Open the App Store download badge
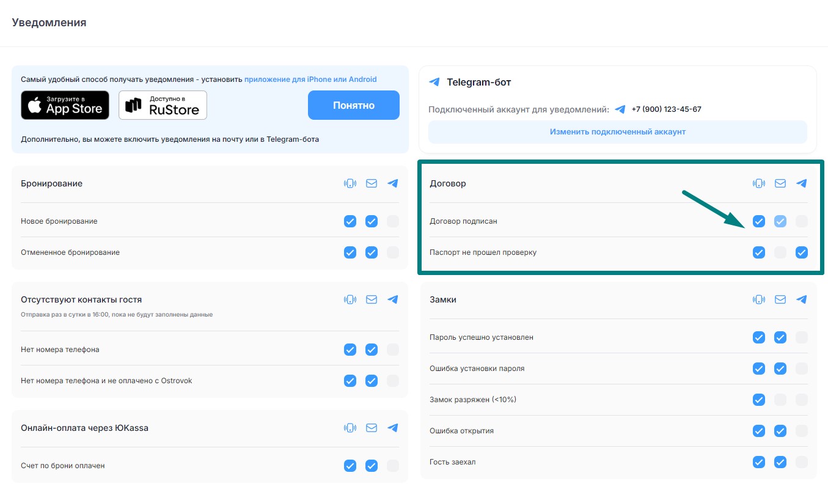Image resolution: width=828 pixels, height=492 pixels. pyautogui.click(x=65, y=105)
